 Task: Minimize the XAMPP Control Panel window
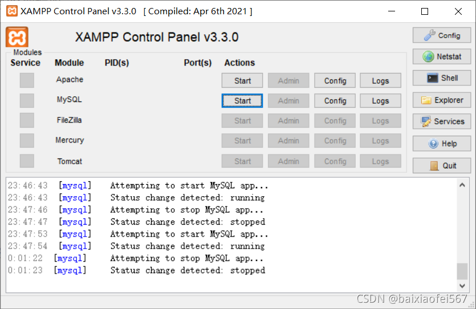pos(392,11)
